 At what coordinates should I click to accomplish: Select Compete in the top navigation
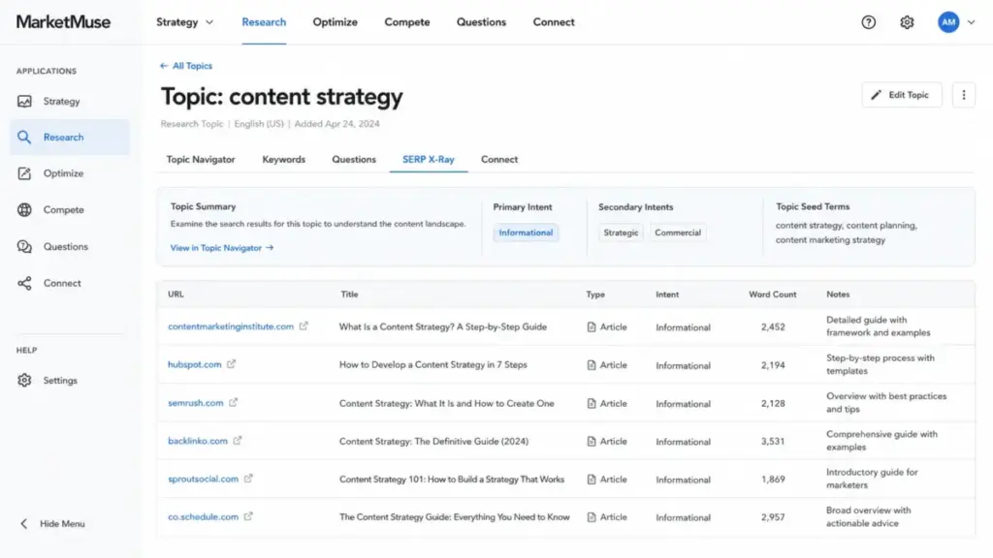coord(407,22)
